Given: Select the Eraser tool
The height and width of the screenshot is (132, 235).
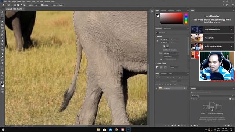Looking at the screenshot, I should tap(3, 47).
